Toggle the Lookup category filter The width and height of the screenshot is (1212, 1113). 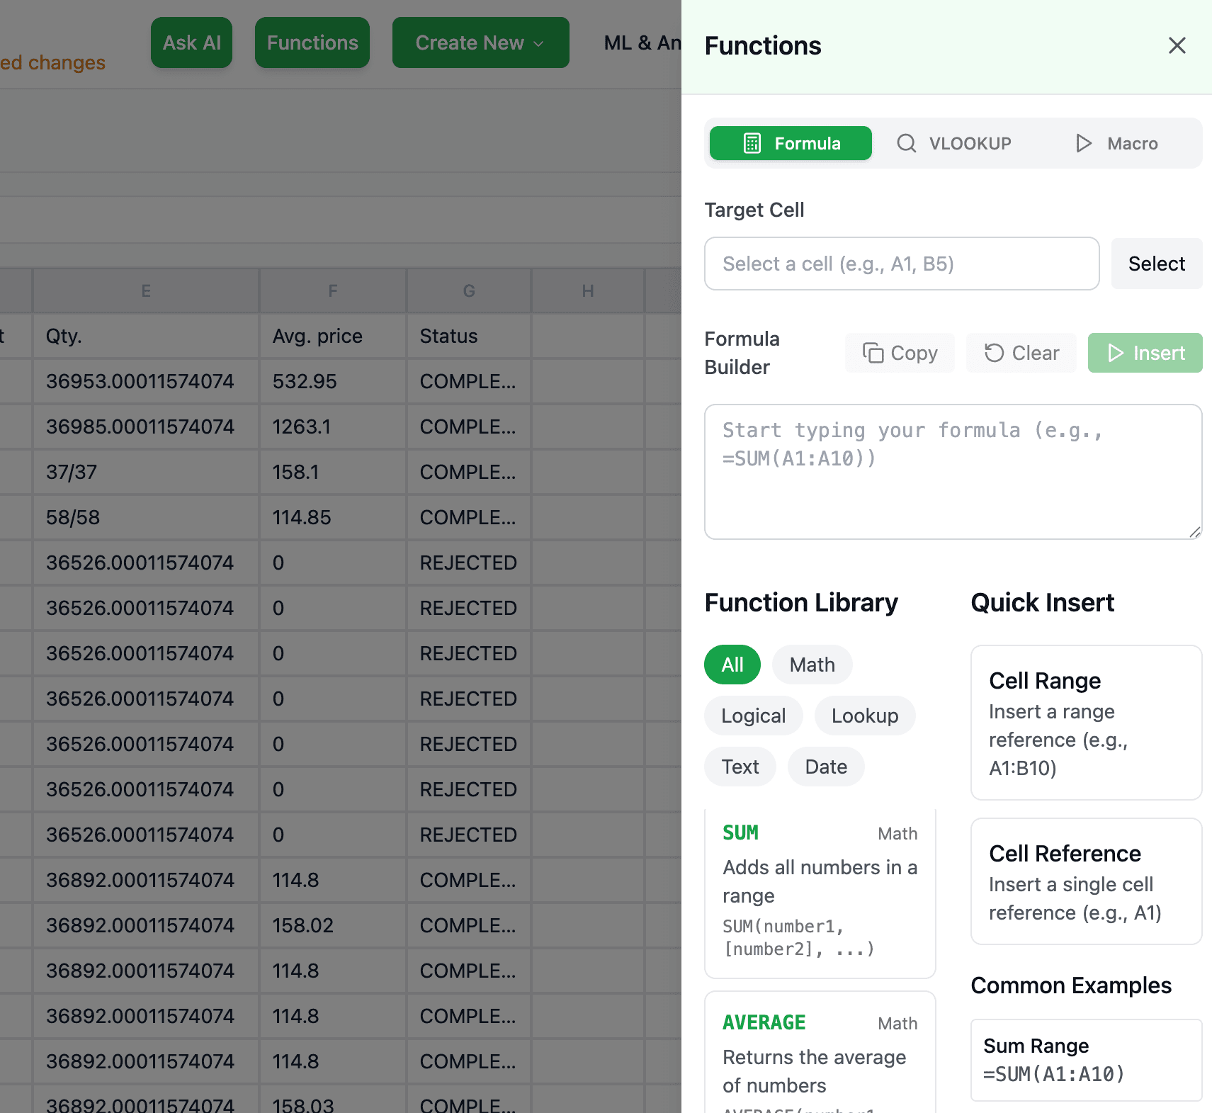coord(865,715)
